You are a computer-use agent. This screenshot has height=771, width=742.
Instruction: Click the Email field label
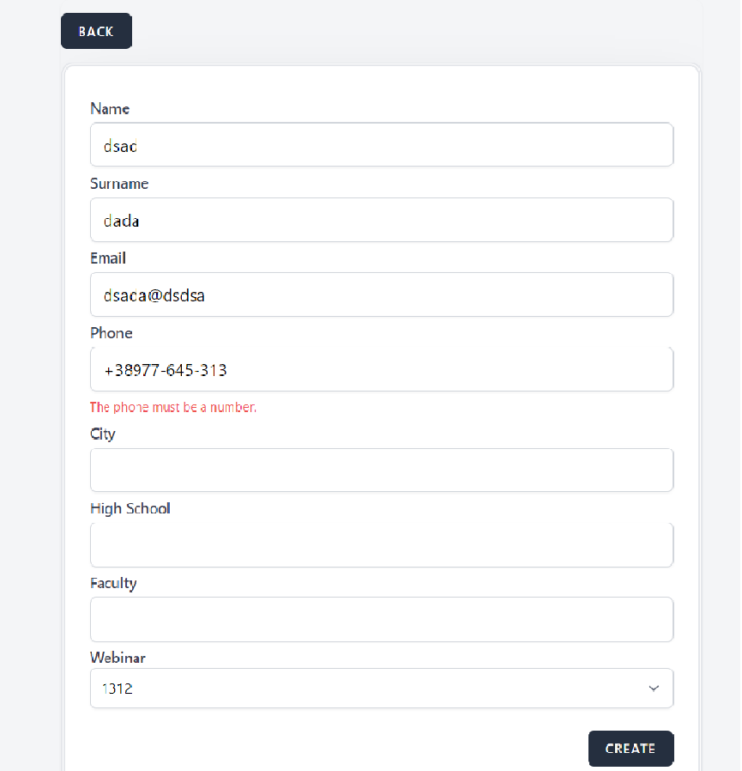click(108, 258)
